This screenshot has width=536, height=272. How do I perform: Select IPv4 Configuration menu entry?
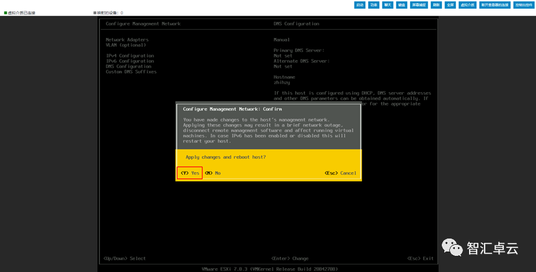tap(130, 56)
